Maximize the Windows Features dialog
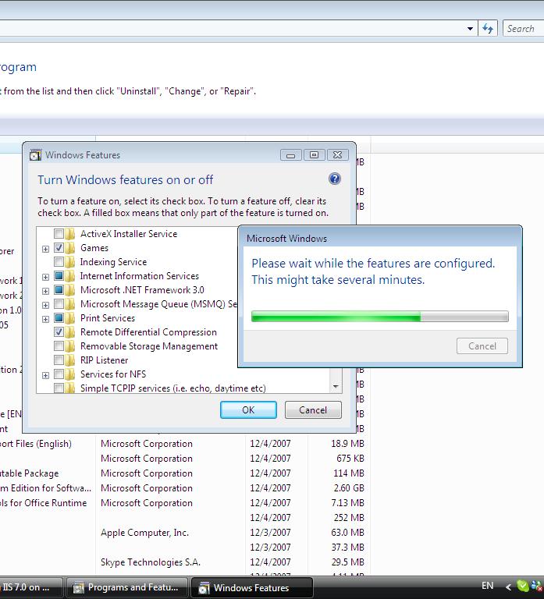This screenshot has width=544, height=599. pyautogui.click(x=314, y=154)
